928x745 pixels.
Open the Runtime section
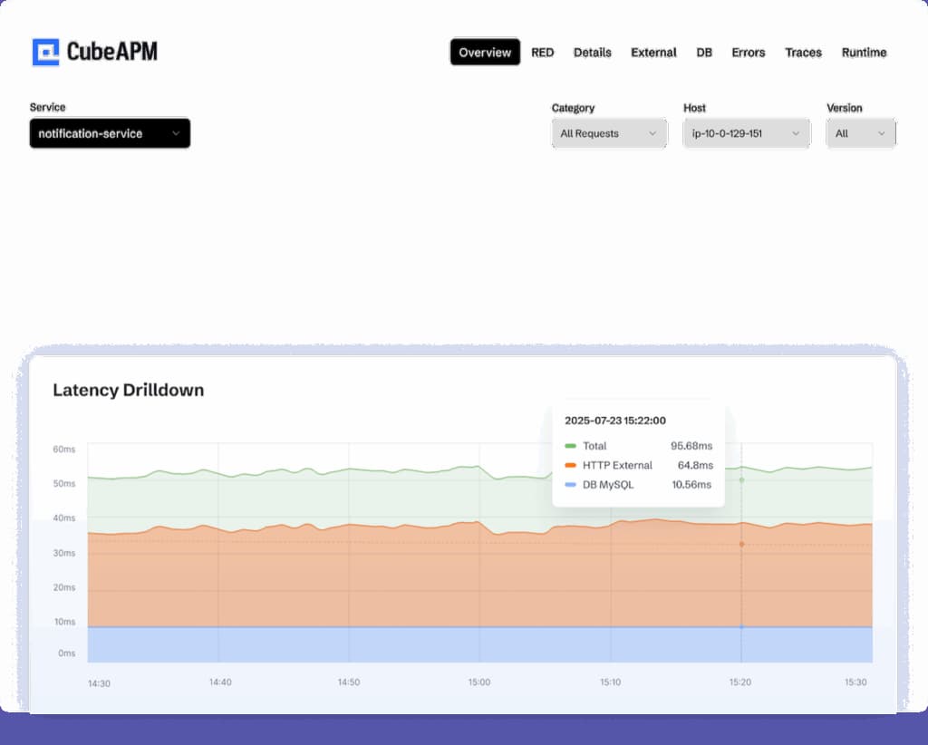(x=863, y=53)
